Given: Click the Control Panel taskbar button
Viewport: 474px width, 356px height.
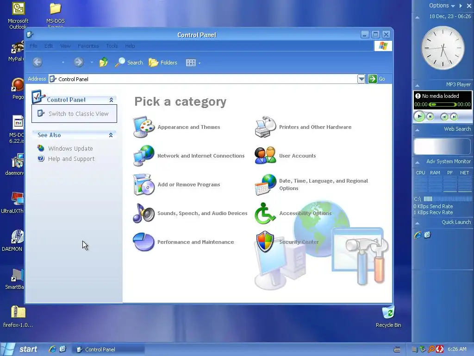Looking at the screenshot, I should pyautogui.click(x=108, y=350).
